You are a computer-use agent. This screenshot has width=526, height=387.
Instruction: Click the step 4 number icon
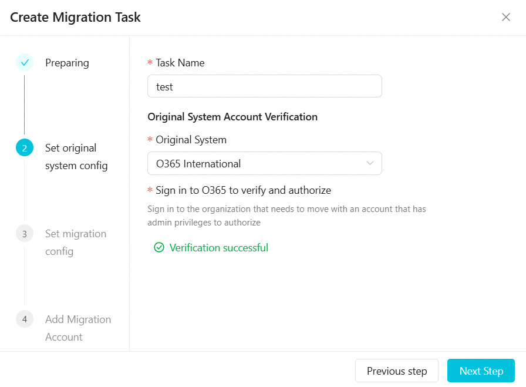[x=25, y=319]
